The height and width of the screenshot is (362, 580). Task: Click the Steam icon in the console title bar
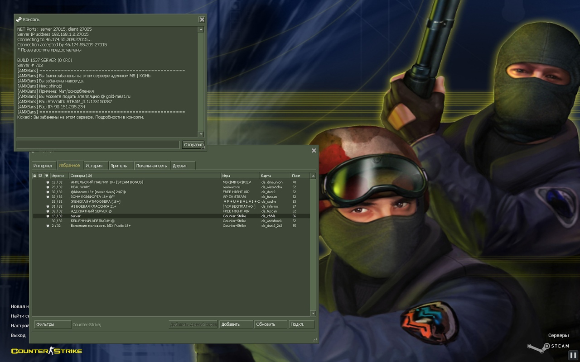[x=19, y=19]
